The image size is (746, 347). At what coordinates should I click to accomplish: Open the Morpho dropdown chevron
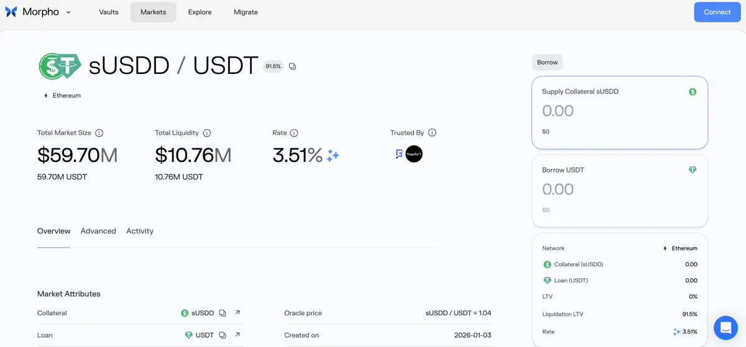(68, 12)
